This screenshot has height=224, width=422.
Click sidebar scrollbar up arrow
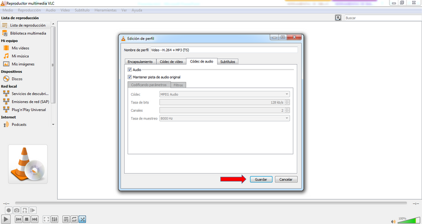tap(53, 24)
